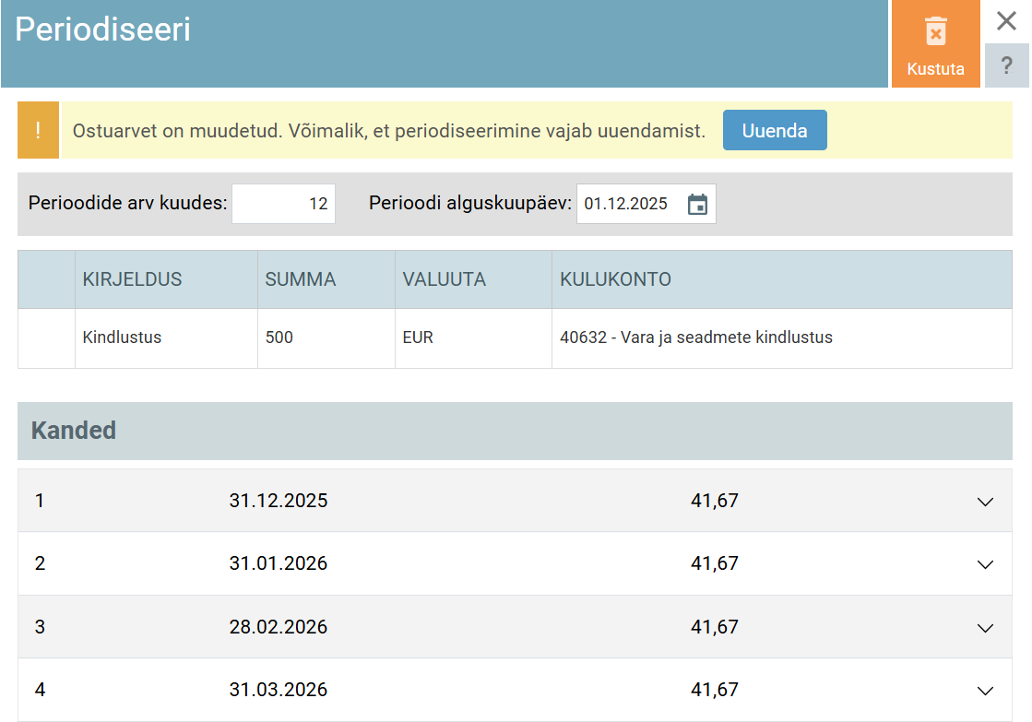This screenshot has height=722, width=1032.
Task: Select the Kindlustus description cell
Action: (122, 337)
